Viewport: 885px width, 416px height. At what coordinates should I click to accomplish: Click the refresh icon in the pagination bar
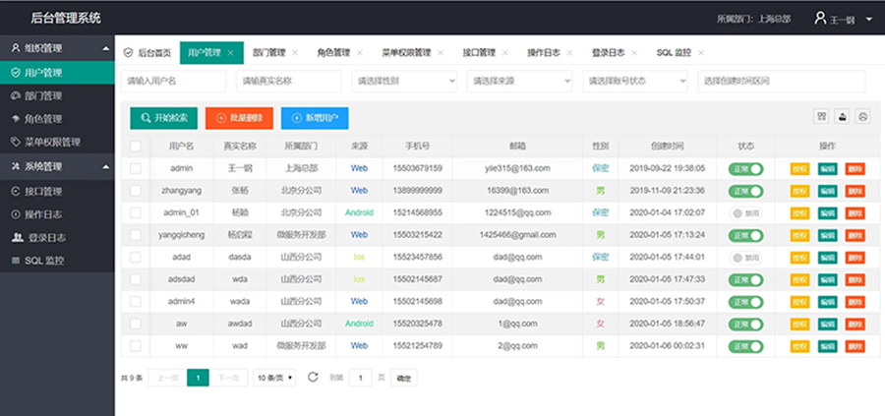point(313,377)
